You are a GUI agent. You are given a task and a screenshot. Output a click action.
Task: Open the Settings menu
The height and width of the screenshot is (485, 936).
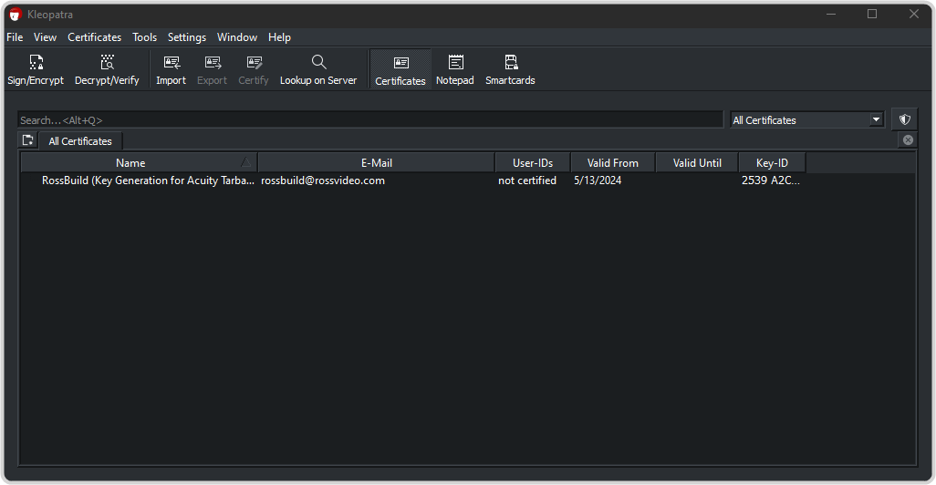[186, 37]
